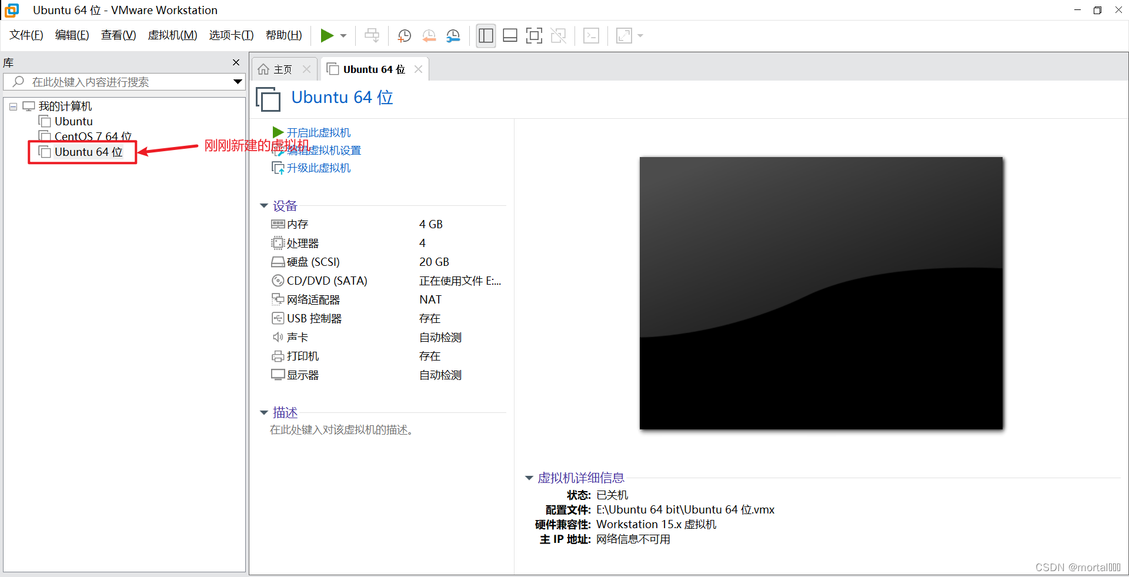This screenshot has width=1129, height=577.
Task: Select CentOS 7 64 位 in the library
Action: tap(93, 136)
